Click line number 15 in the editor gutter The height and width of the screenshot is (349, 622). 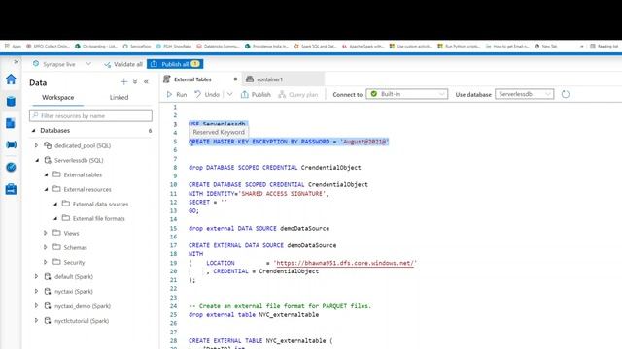173,229
